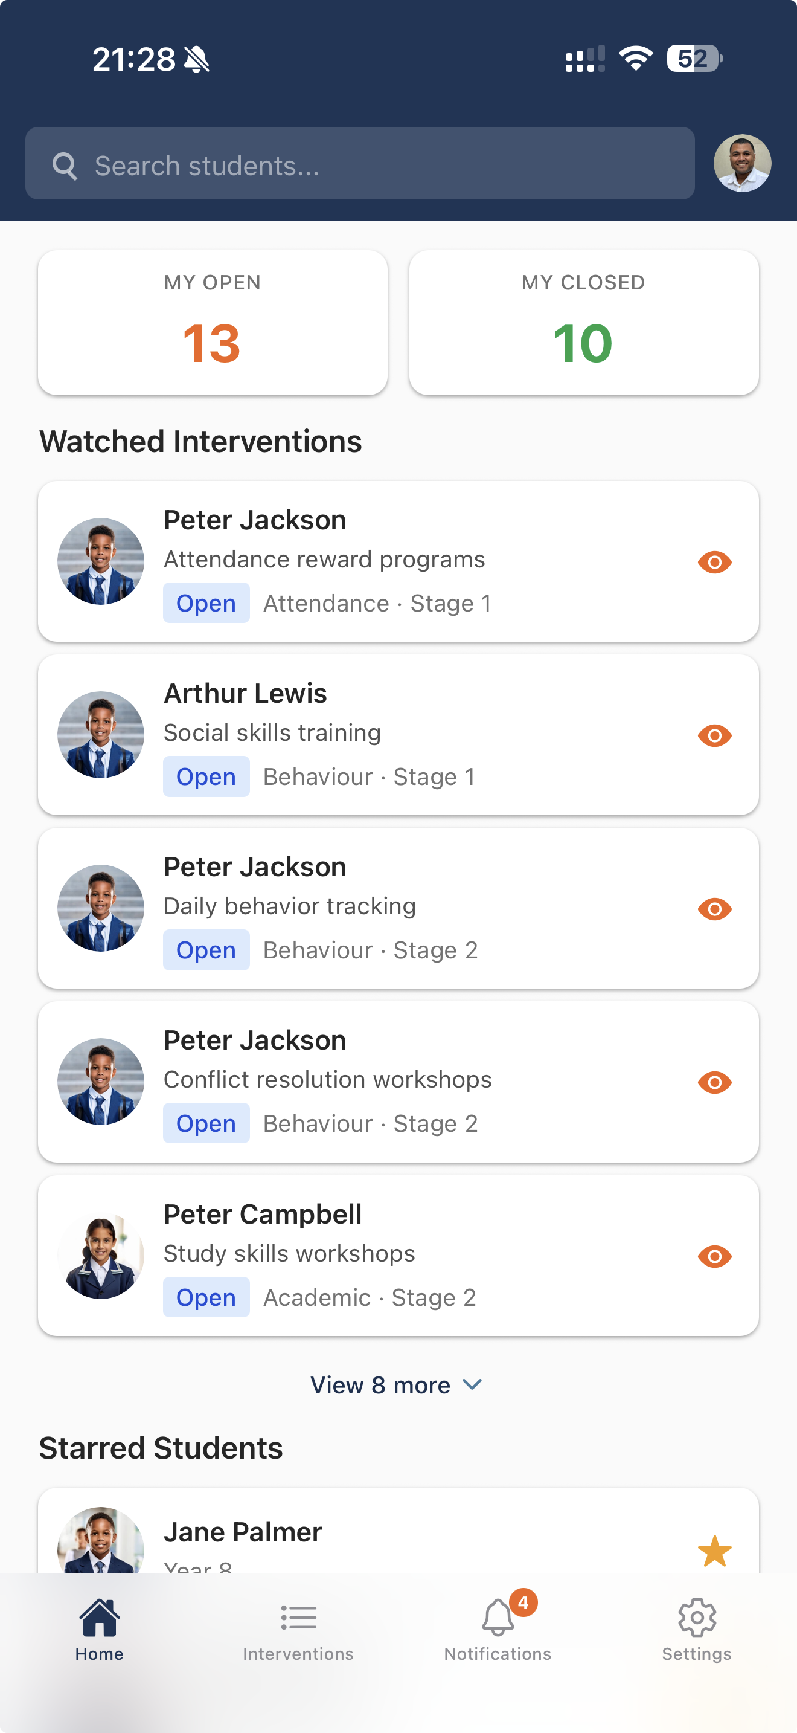Tap the search magnifier icon
This screenshot has width=797, height=1733.
point(65,165)
